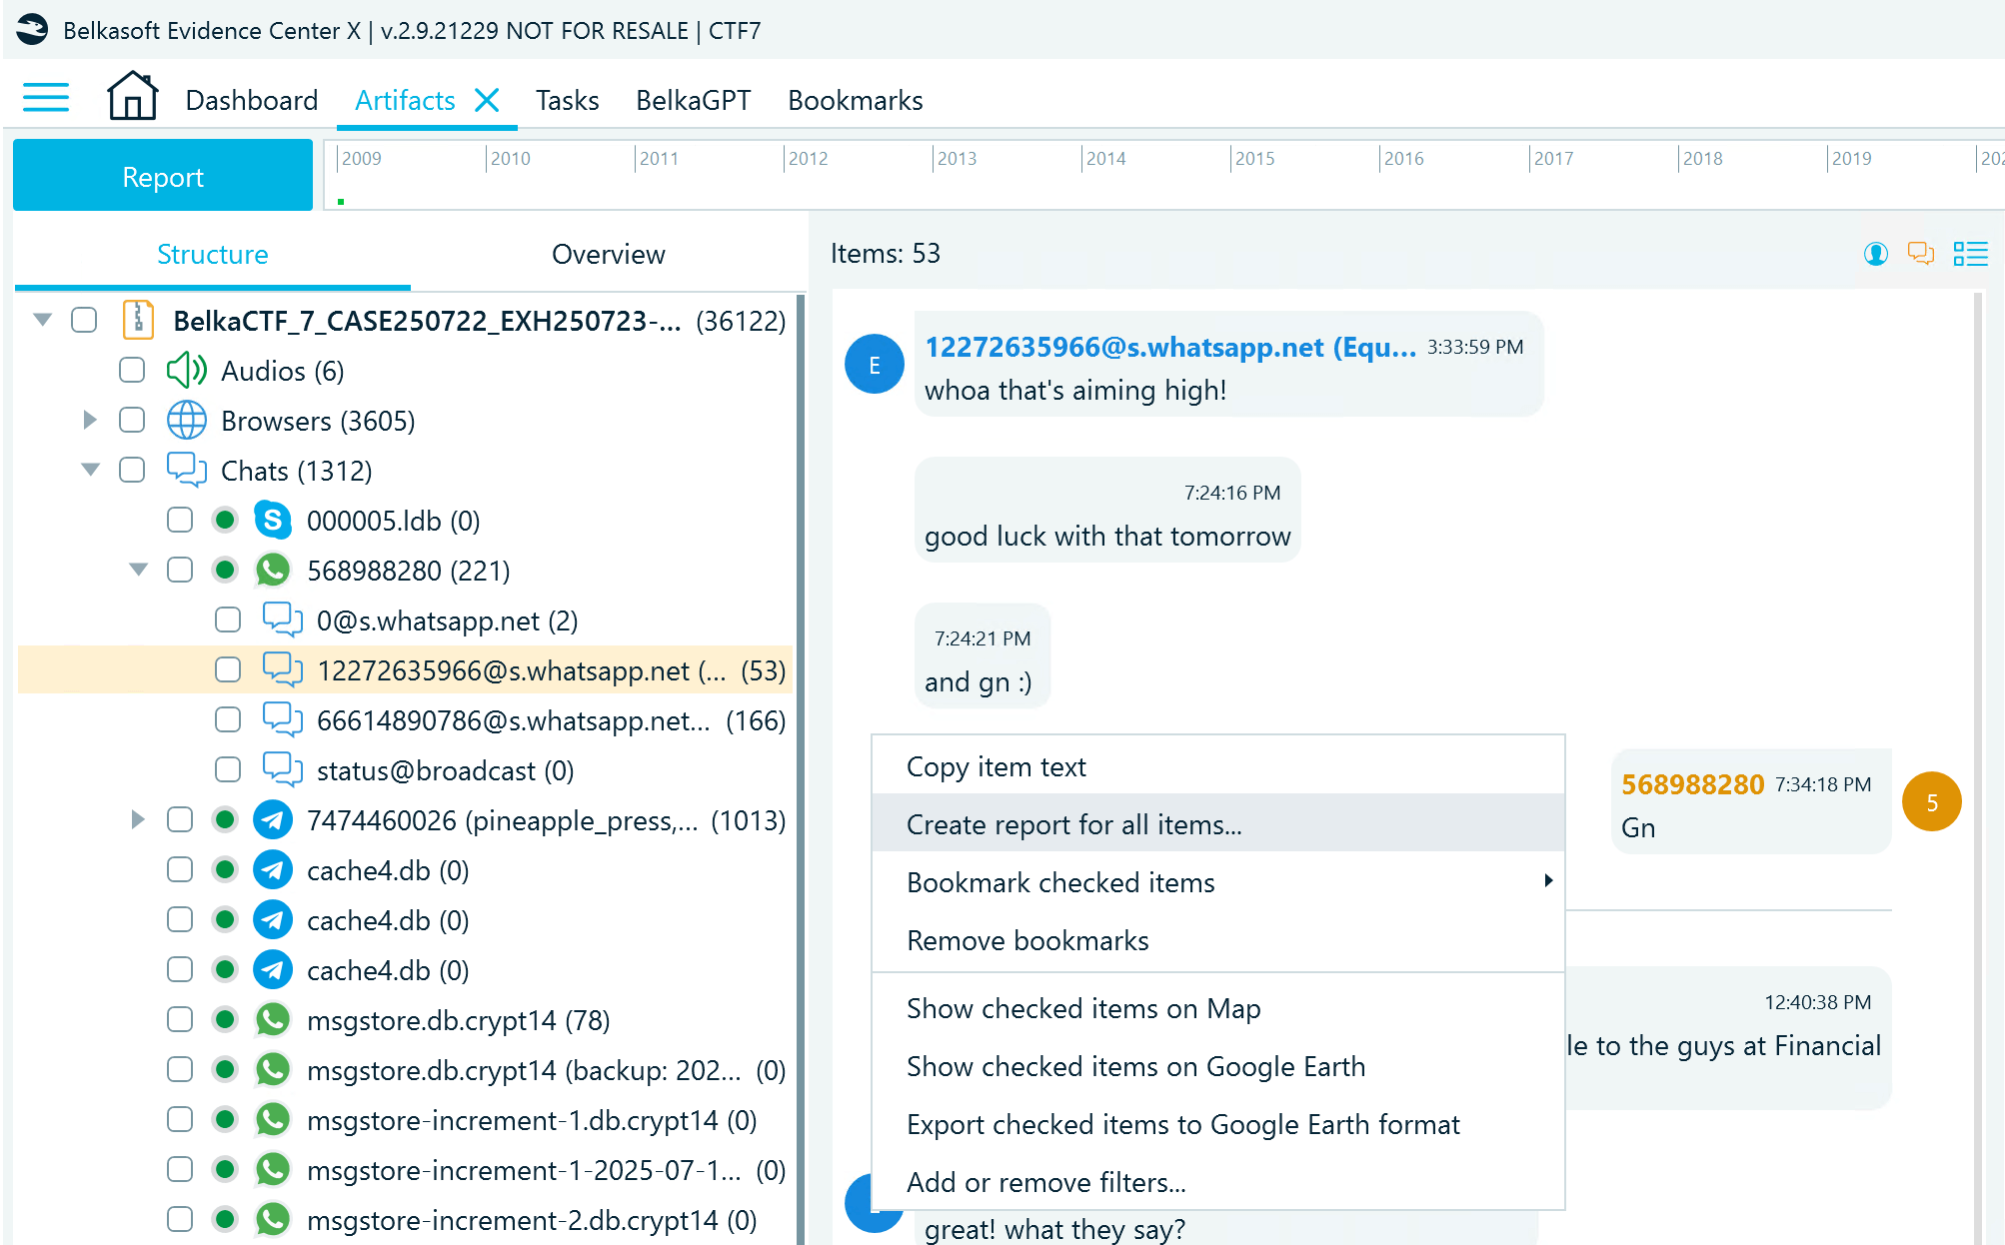Check the Chats checkbox in the tree
The width and height of the screenshot is (2005, 1245).
pos(131,470)
